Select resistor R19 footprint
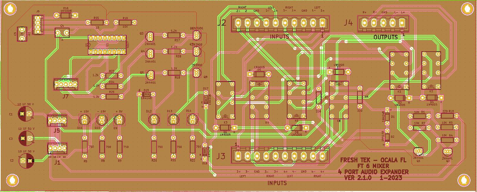The height and width of the screenshot is (192, 477). point(174,73)
